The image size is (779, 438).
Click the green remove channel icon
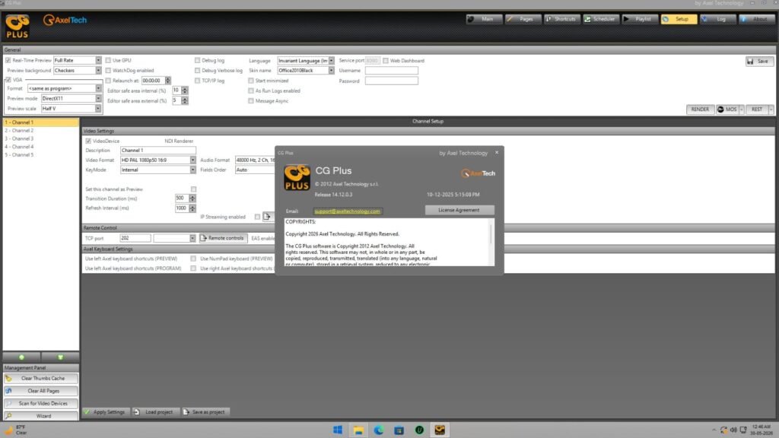[60, 357]
